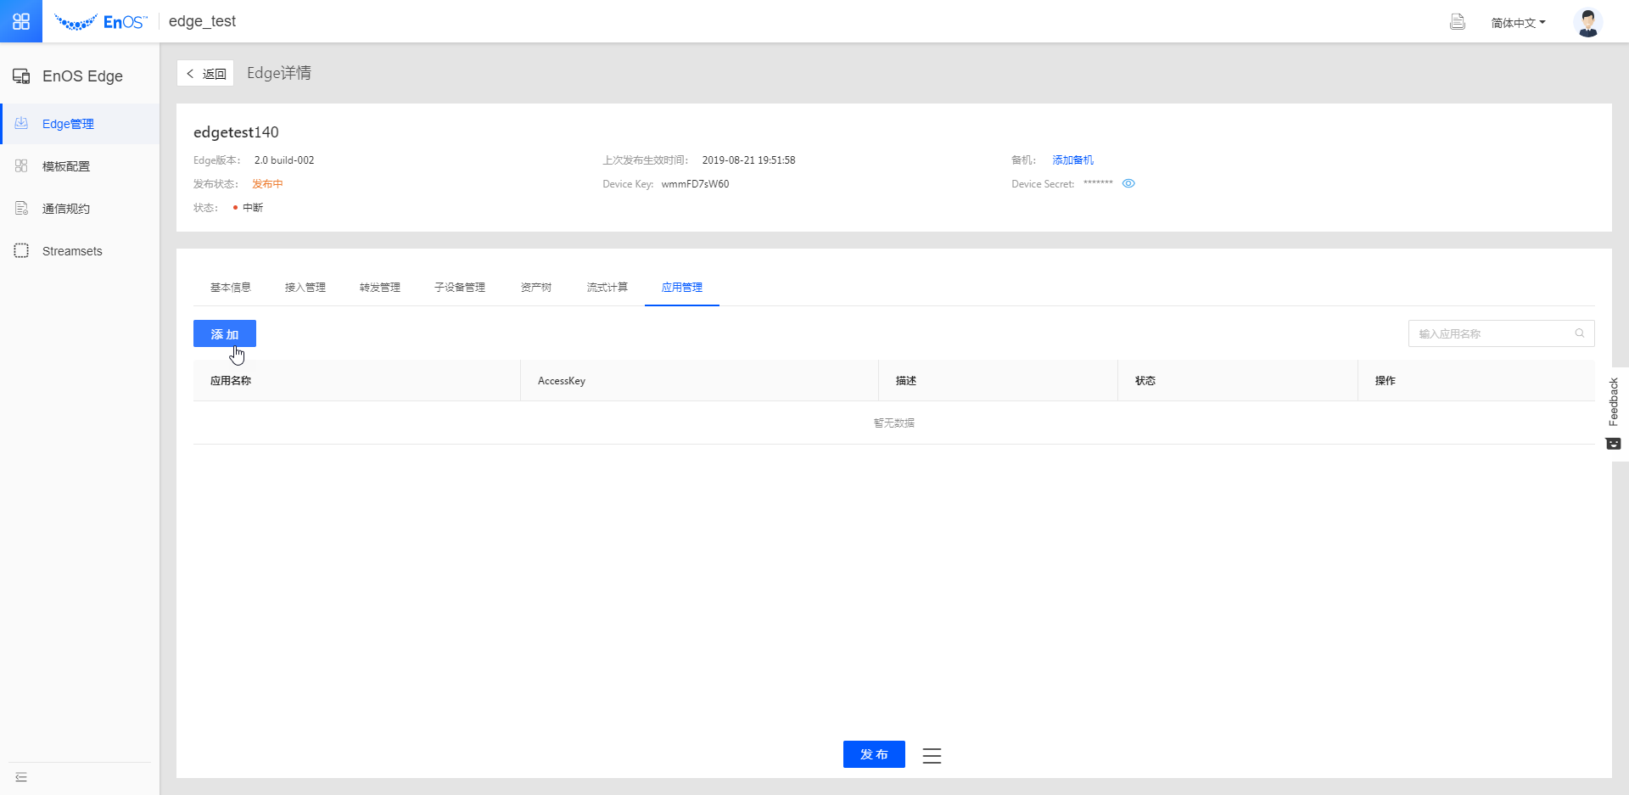
Task: Click the search magnifier icon
Action: (1580, 333)
